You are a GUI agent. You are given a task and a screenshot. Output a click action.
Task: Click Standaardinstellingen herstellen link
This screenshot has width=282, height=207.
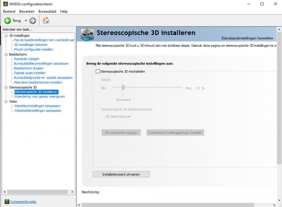point(247,38)
